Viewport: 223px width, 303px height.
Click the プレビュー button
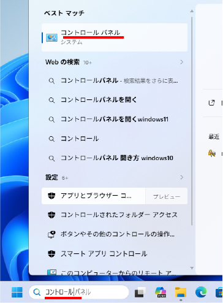[167, 196]
